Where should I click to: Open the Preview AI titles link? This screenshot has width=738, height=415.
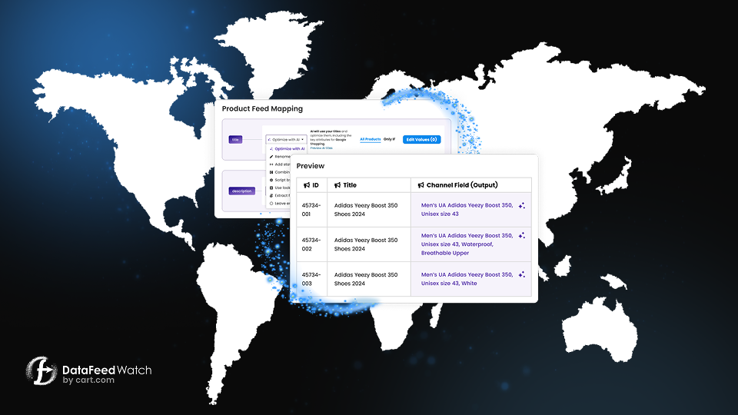[x=321, y=148]
